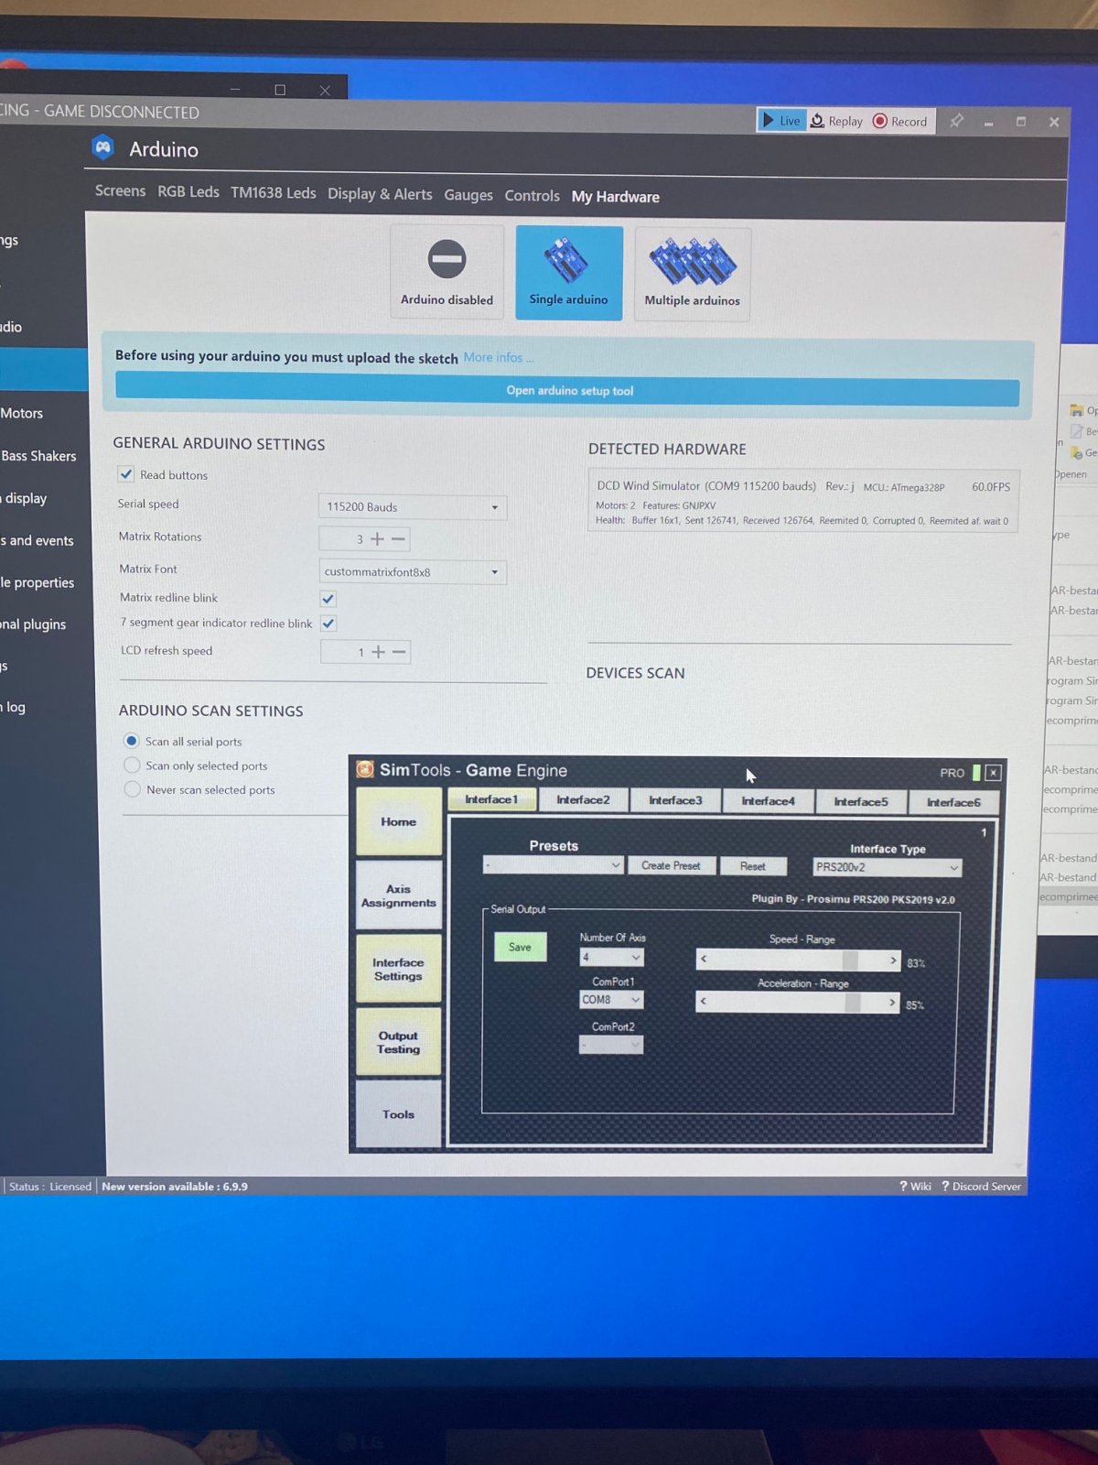The height and width of the screenshot is (1465, 1098).
Task: Increase Matrix Rotations with the plus
Action: tap(377, 538)
